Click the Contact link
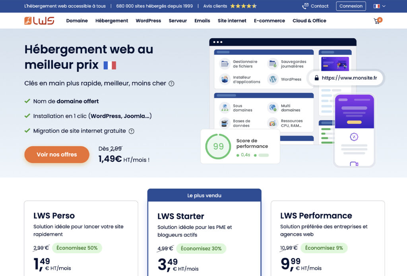Screen dimensions: 407x276 [x=320, y=6]
